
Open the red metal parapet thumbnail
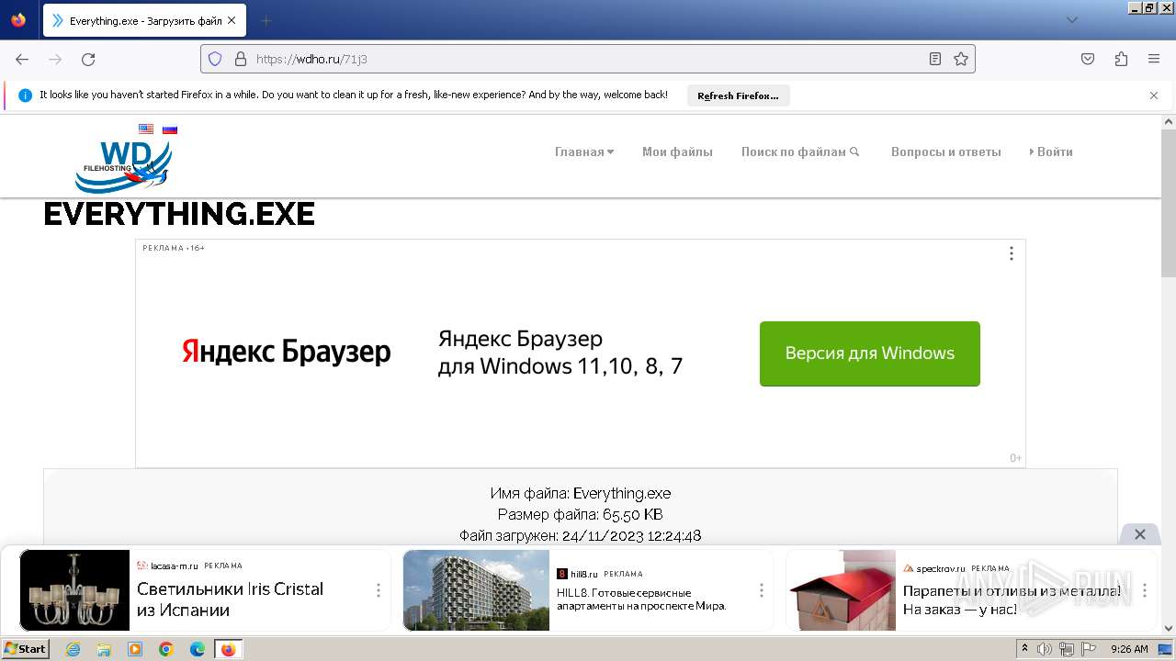841,590
